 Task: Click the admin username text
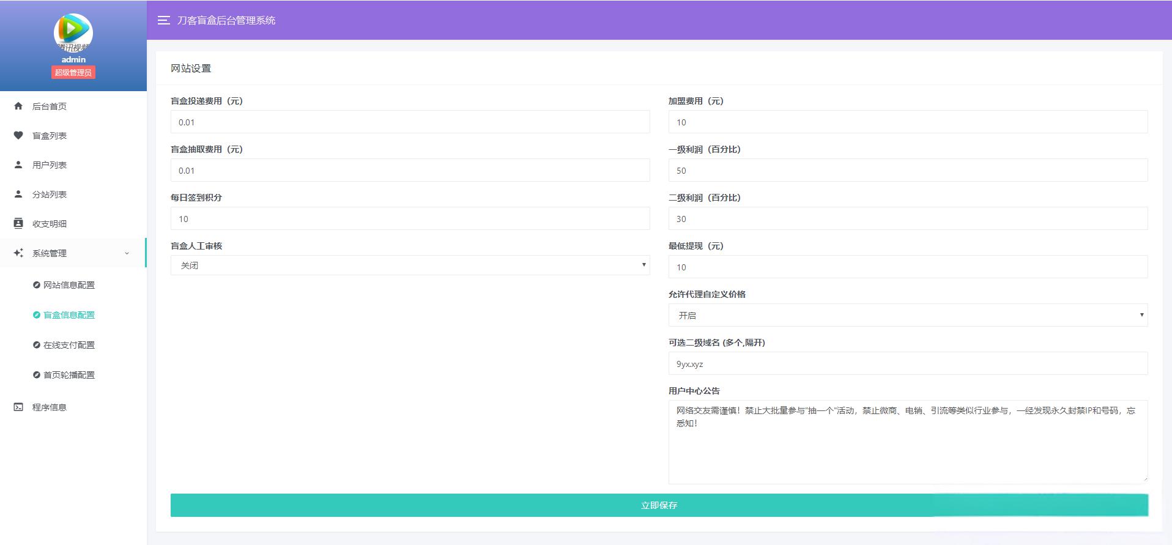click(x=73, y=59)
